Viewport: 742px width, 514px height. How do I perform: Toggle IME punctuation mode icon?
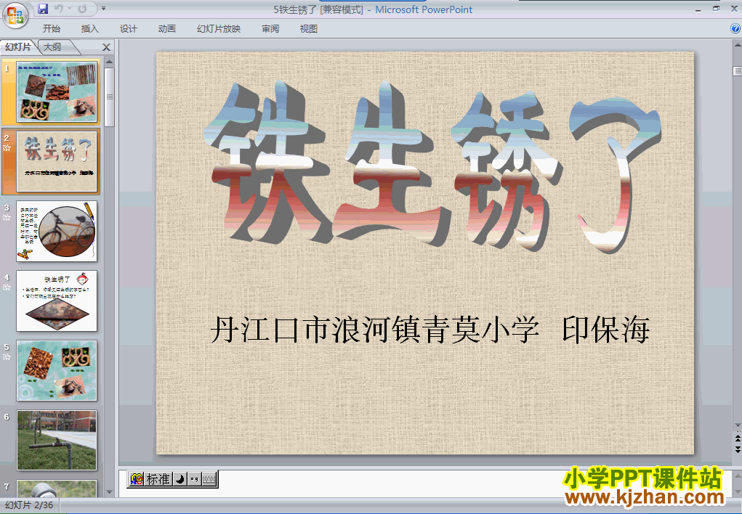[x=195, y=479]
